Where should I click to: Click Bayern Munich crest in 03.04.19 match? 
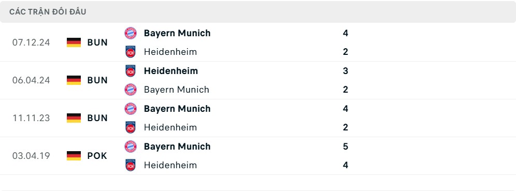point(131,146)
